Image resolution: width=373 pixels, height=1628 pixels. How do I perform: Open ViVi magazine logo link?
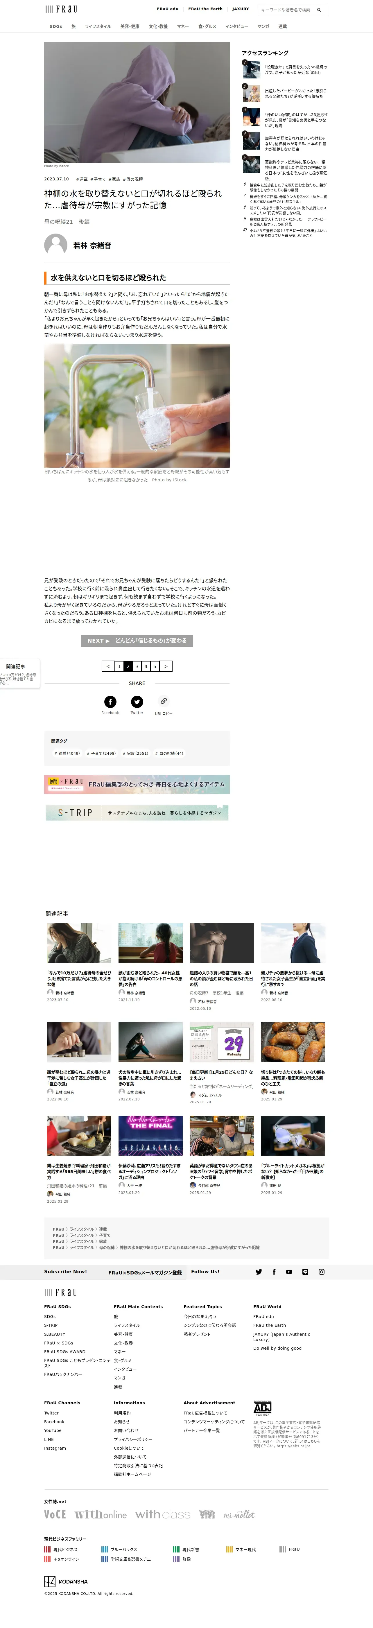point(207,1514)
